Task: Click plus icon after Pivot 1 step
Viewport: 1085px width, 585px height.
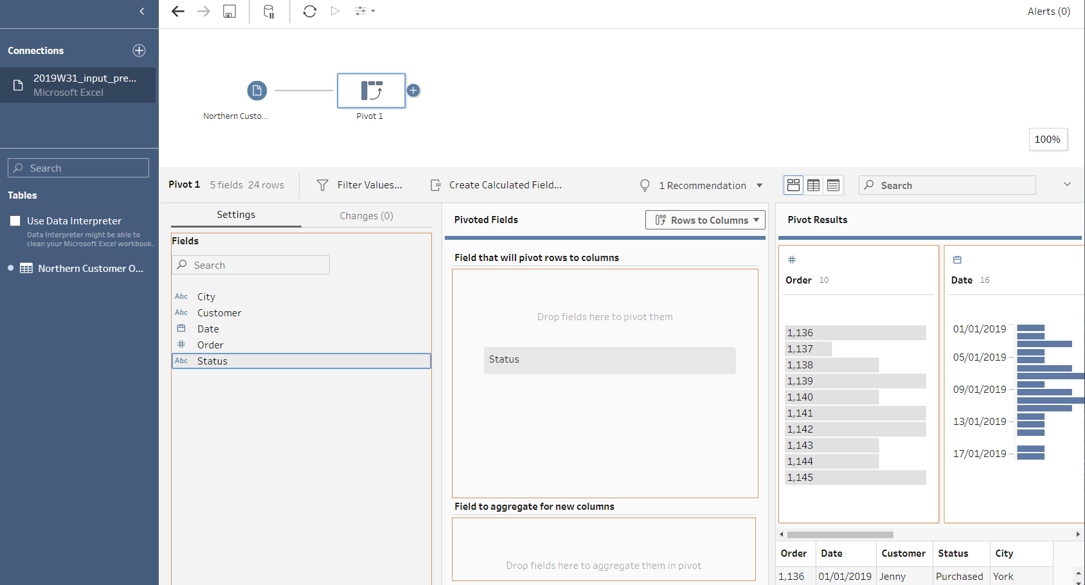Action: click(x=413, y=91)
